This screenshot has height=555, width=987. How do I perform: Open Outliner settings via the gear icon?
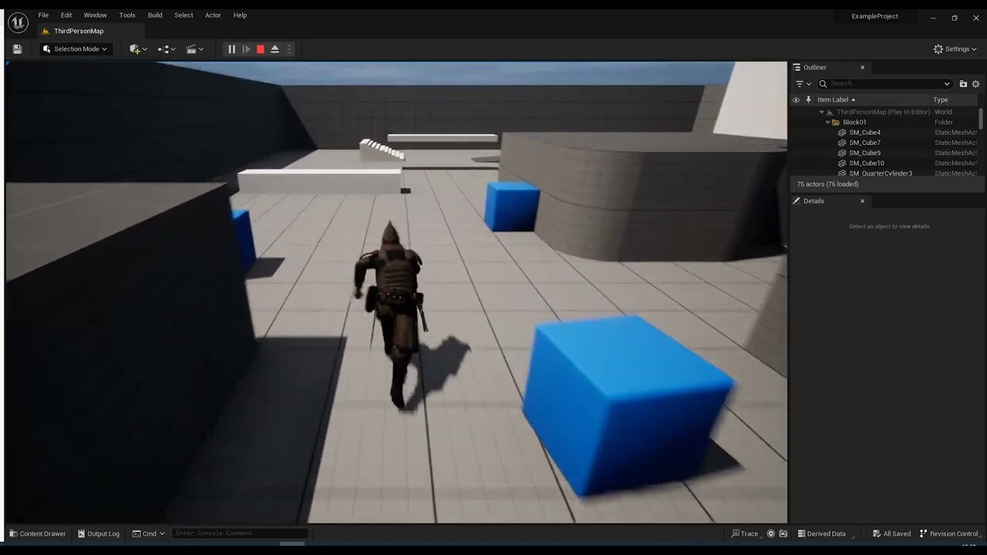coord(976,83)
